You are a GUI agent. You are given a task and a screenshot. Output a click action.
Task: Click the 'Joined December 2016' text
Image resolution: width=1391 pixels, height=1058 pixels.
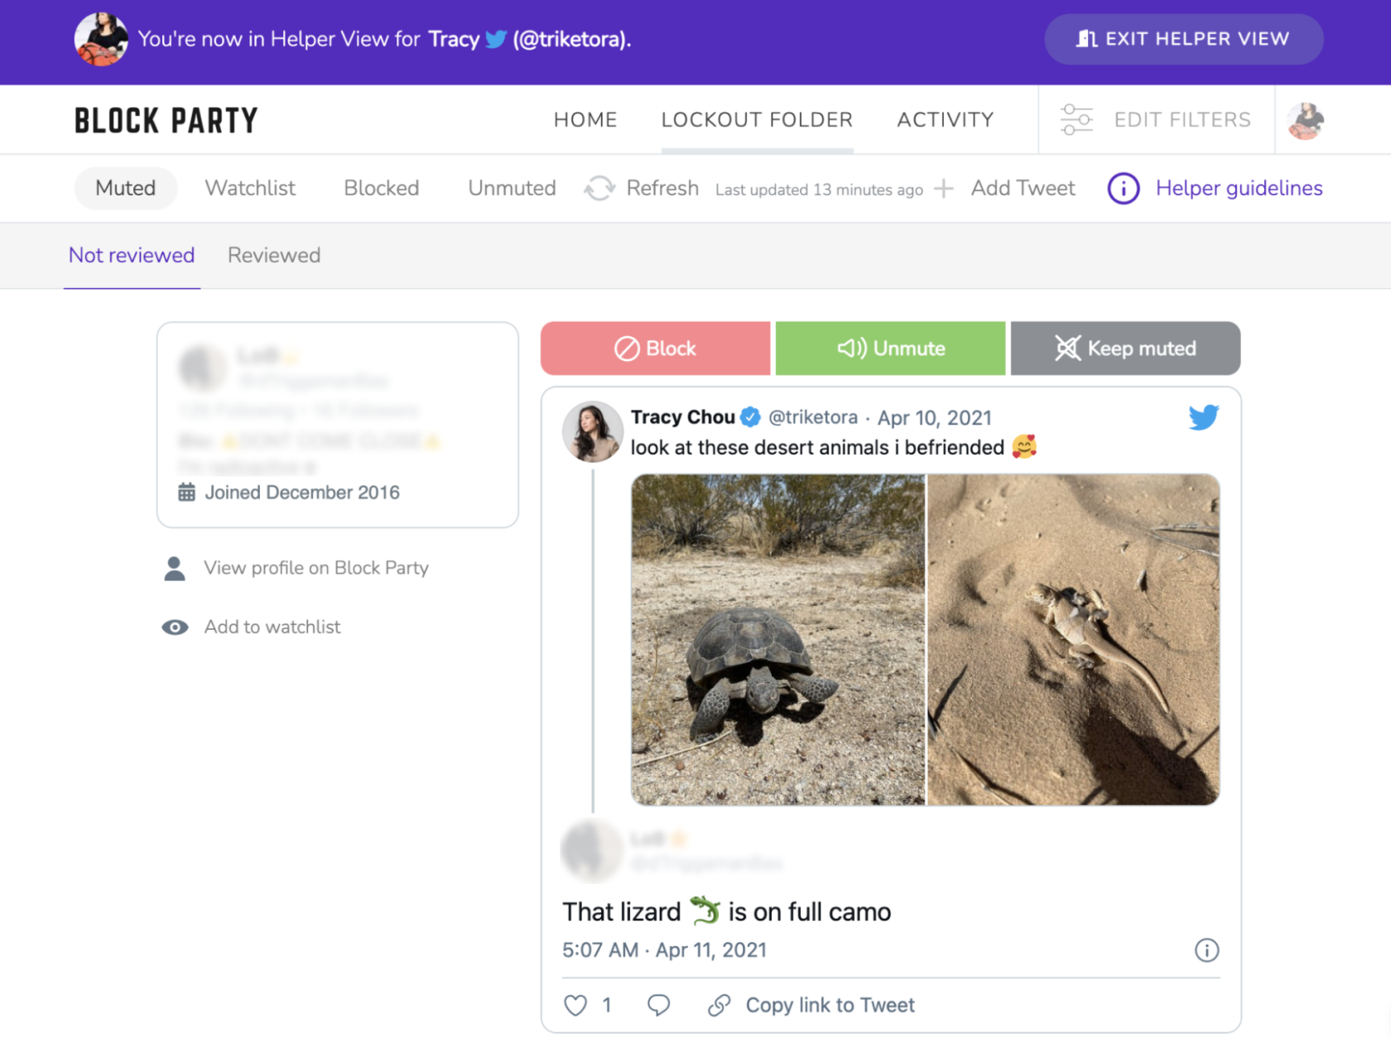point(302,493)
